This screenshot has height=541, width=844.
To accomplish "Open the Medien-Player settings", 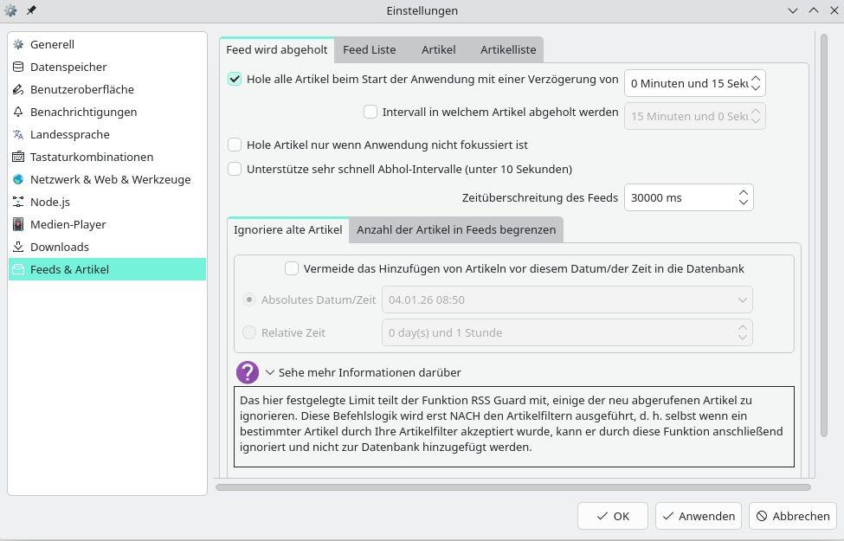I will [x=69, y=224].
